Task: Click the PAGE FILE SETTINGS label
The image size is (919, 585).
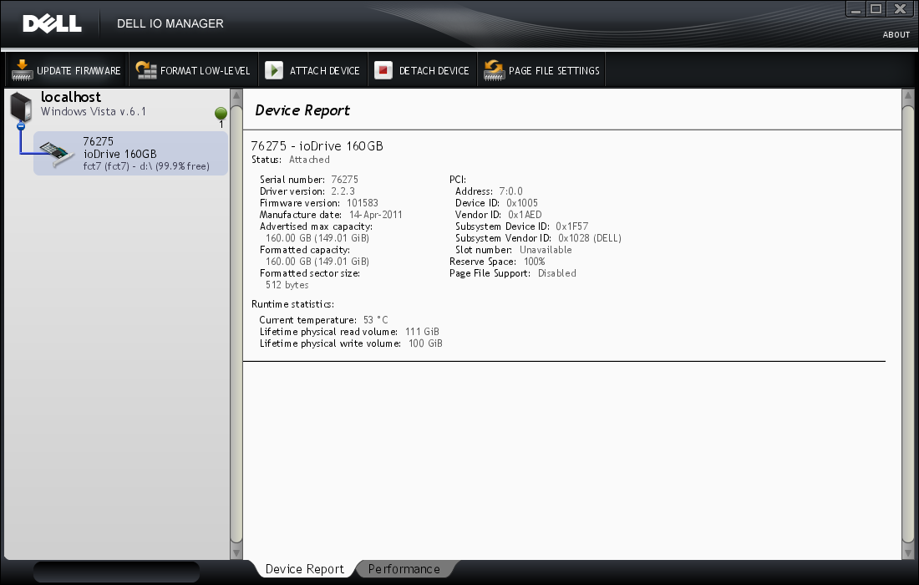Action: click(x=554, y=71)
